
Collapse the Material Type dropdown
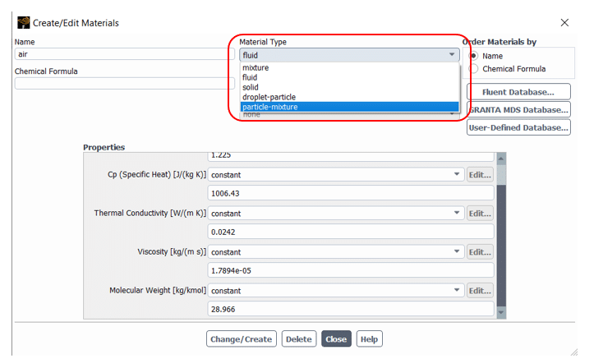(452, 55)
